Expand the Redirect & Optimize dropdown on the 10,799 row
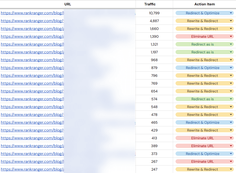Image resolution: width=236 pixels, height=173 pixels. [230, 13]
